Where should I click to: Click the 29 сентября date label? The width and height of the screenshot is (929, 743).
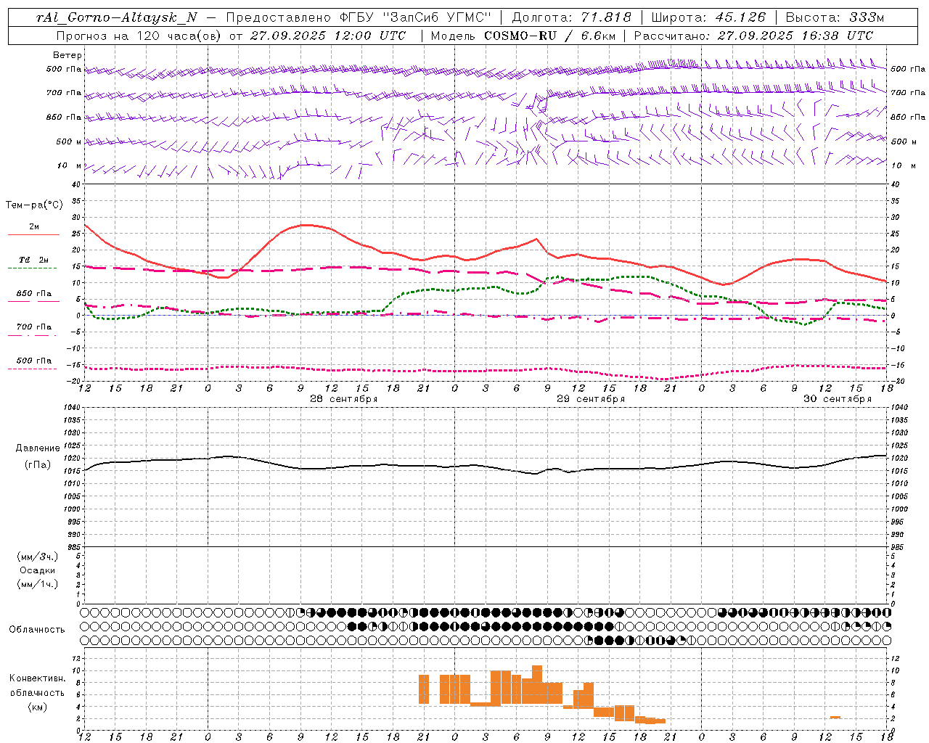591,399
